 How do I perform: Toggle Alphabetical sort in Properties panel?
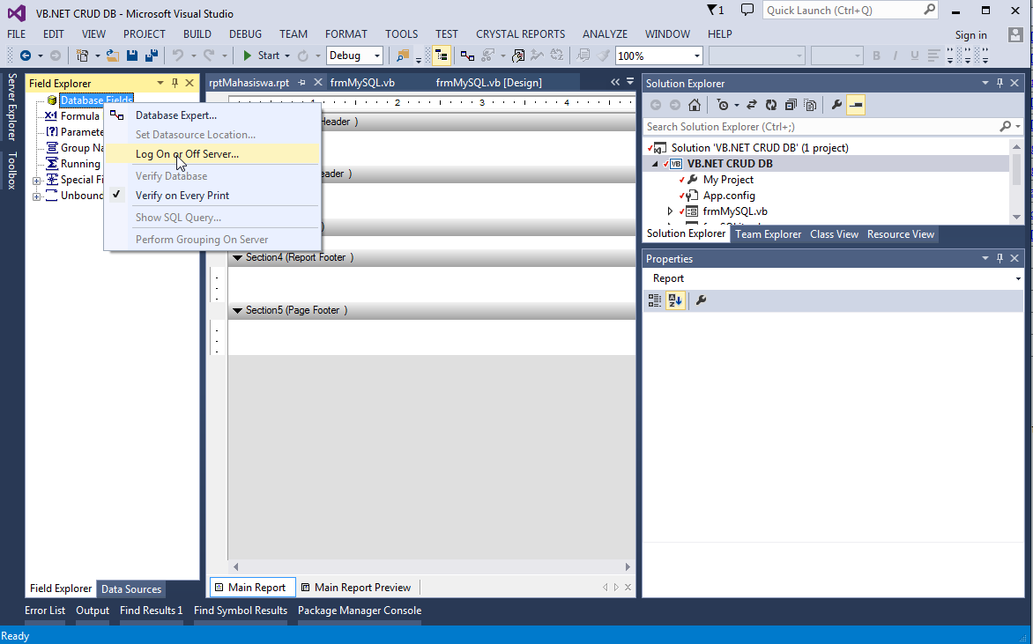675,300
